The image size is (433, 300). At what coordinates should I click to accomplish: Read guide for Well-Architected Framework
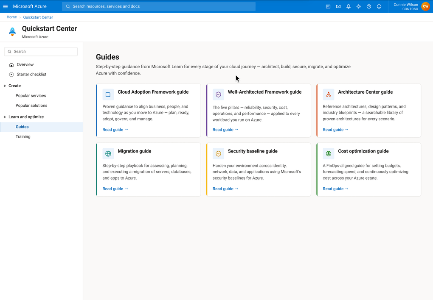[225, 130]
